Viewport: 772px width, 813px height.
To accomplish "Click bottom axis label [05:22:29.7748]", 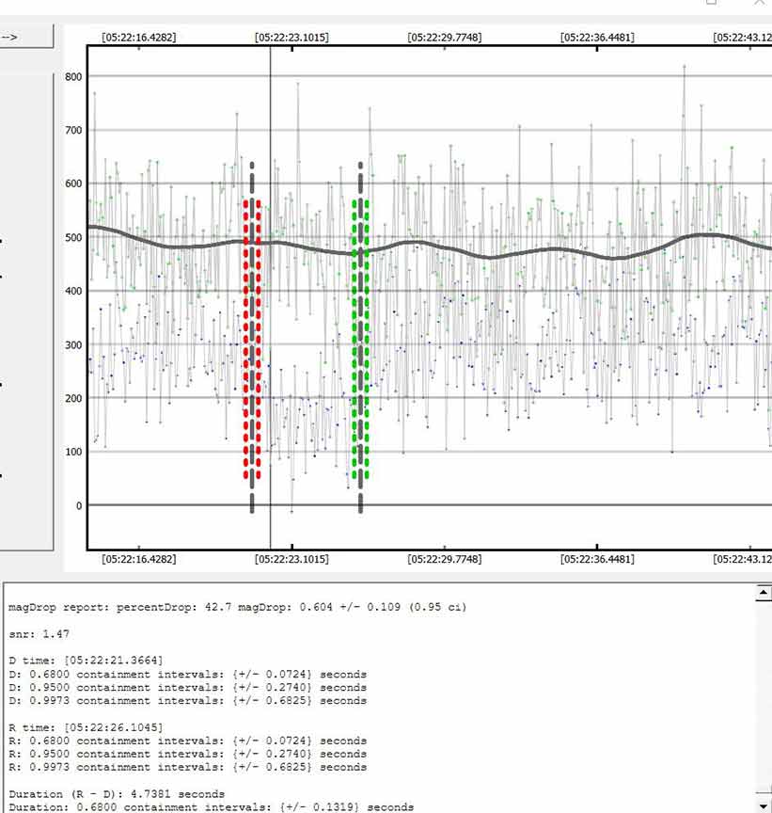I will tap(445, 559).
